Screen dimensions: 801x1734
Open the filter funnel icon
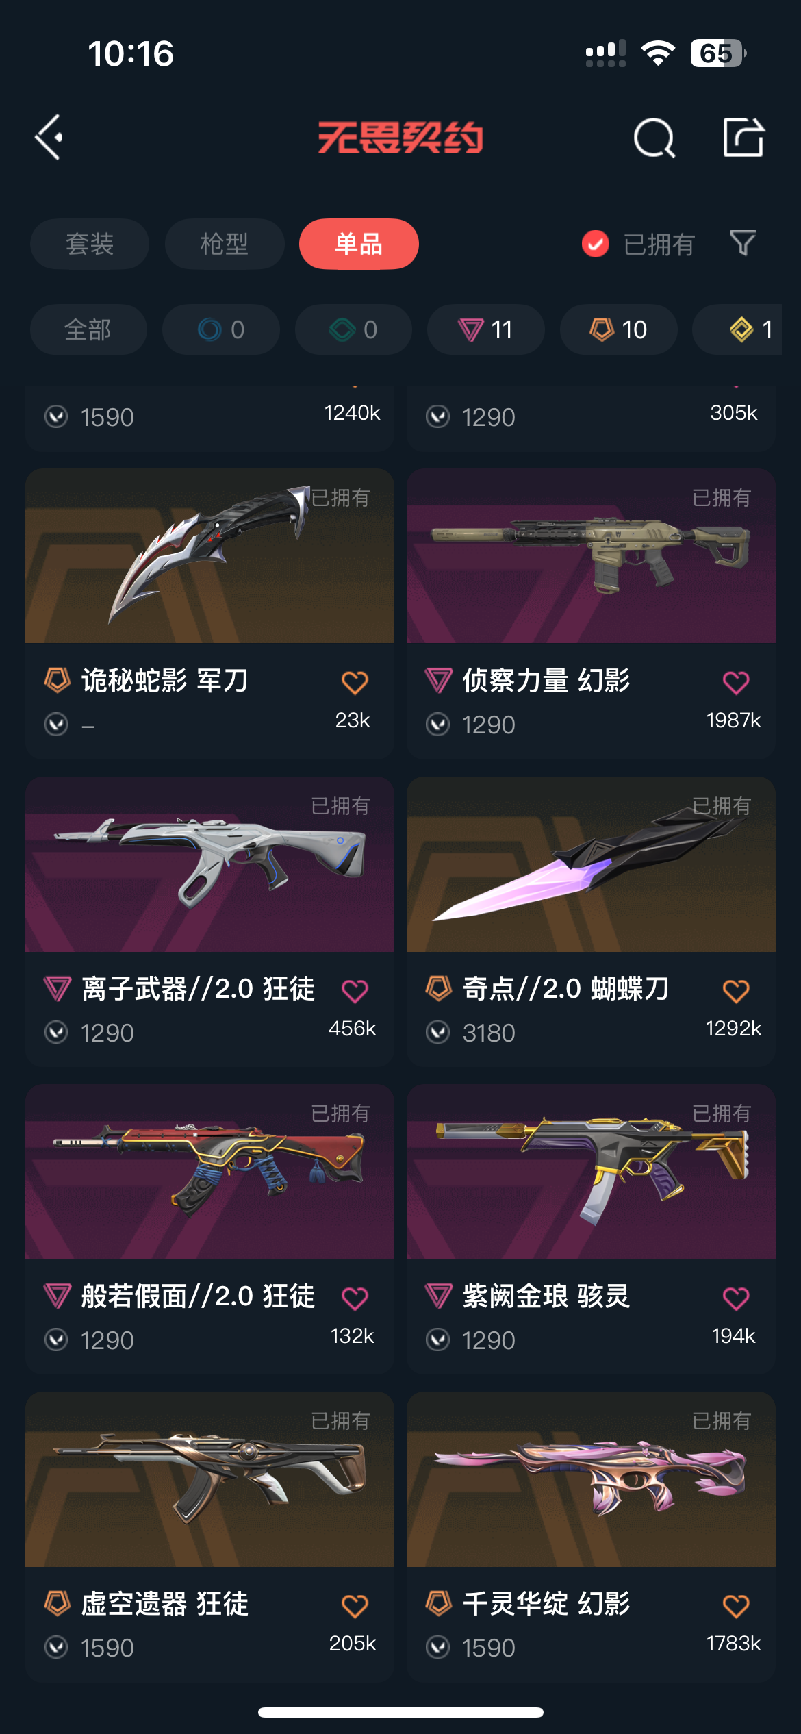743,243
